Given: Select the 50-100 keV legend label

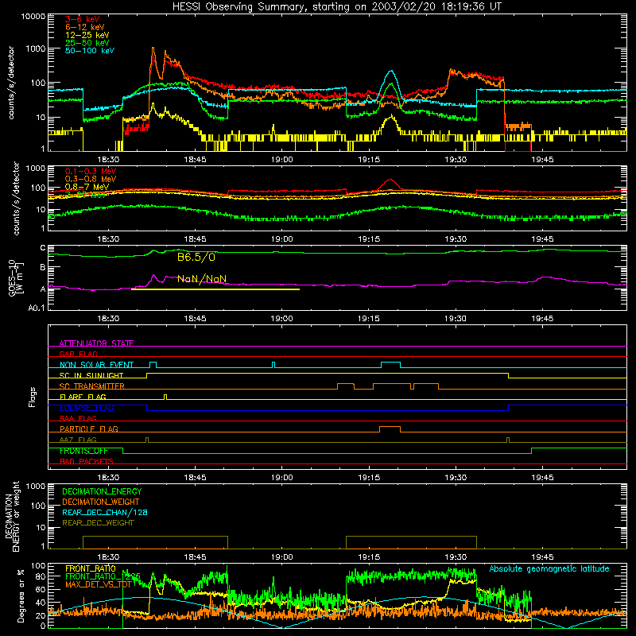Looking at the screenshot, I should pyautogui.click(x=90, y=51).
